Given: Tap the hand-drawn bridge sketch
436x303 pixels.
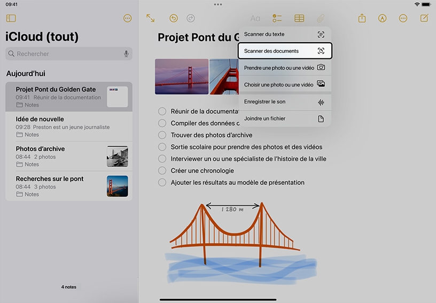Looking at the screenshot, I should [x=240, y=242].
